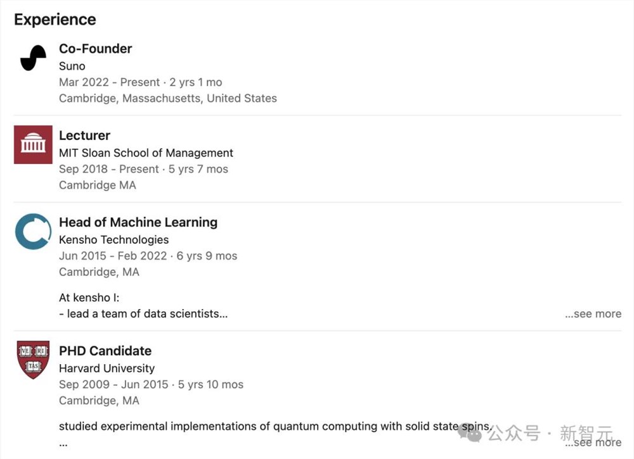
Task: Open the Co-Founder position title
Action: [95, 49]
